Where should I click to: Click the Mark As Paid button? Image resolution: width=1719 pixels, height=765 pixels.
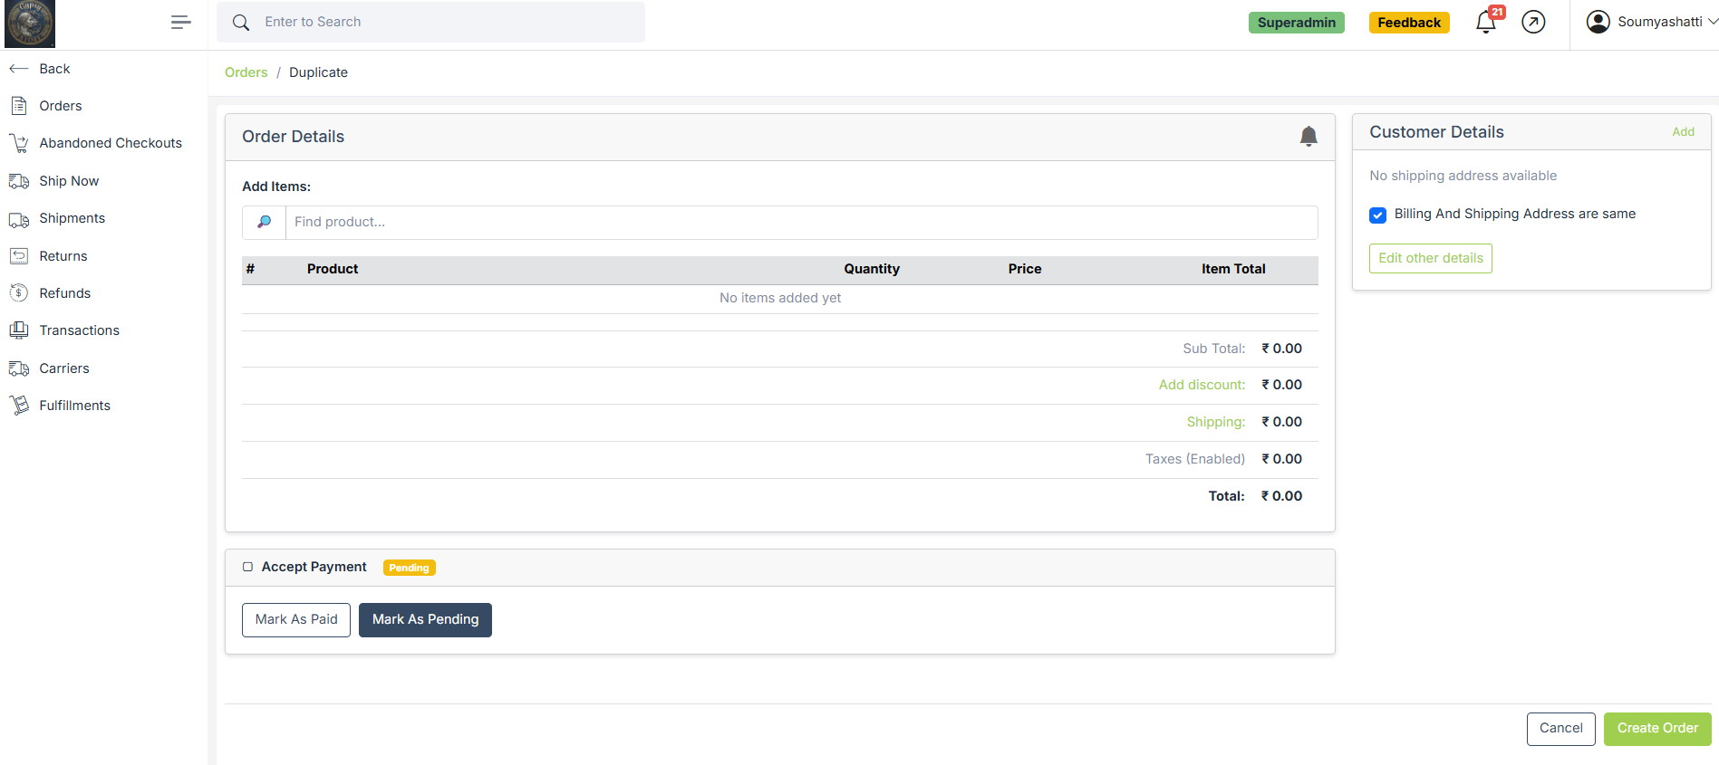(x=295, y=620)
